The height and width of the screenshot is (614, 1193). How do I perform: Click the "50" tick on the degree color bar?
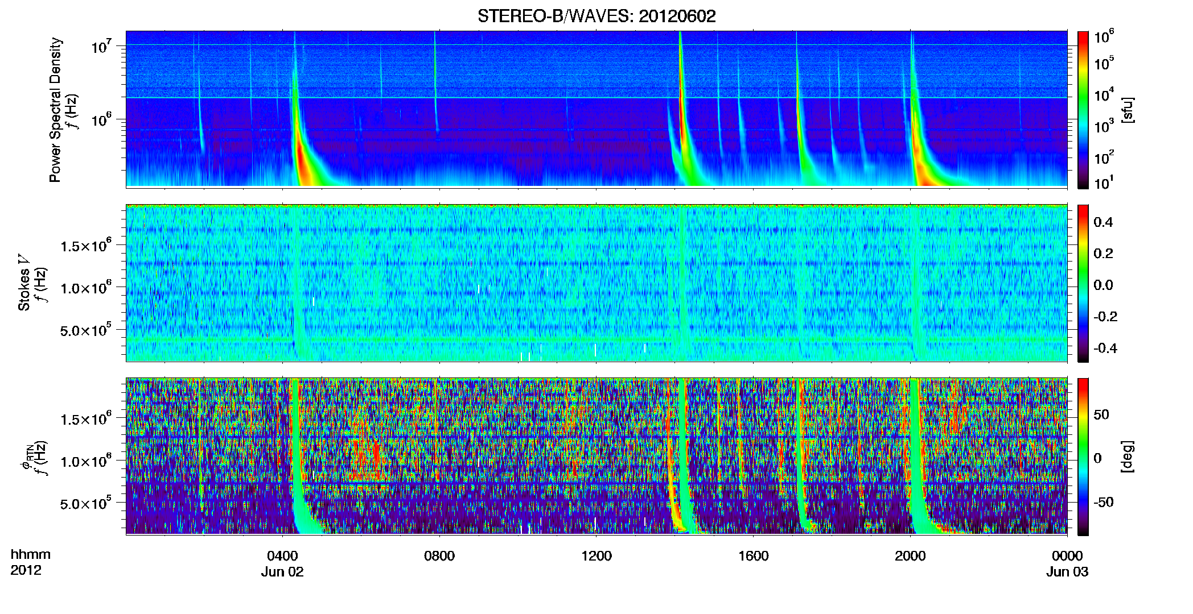[1101, 414]
